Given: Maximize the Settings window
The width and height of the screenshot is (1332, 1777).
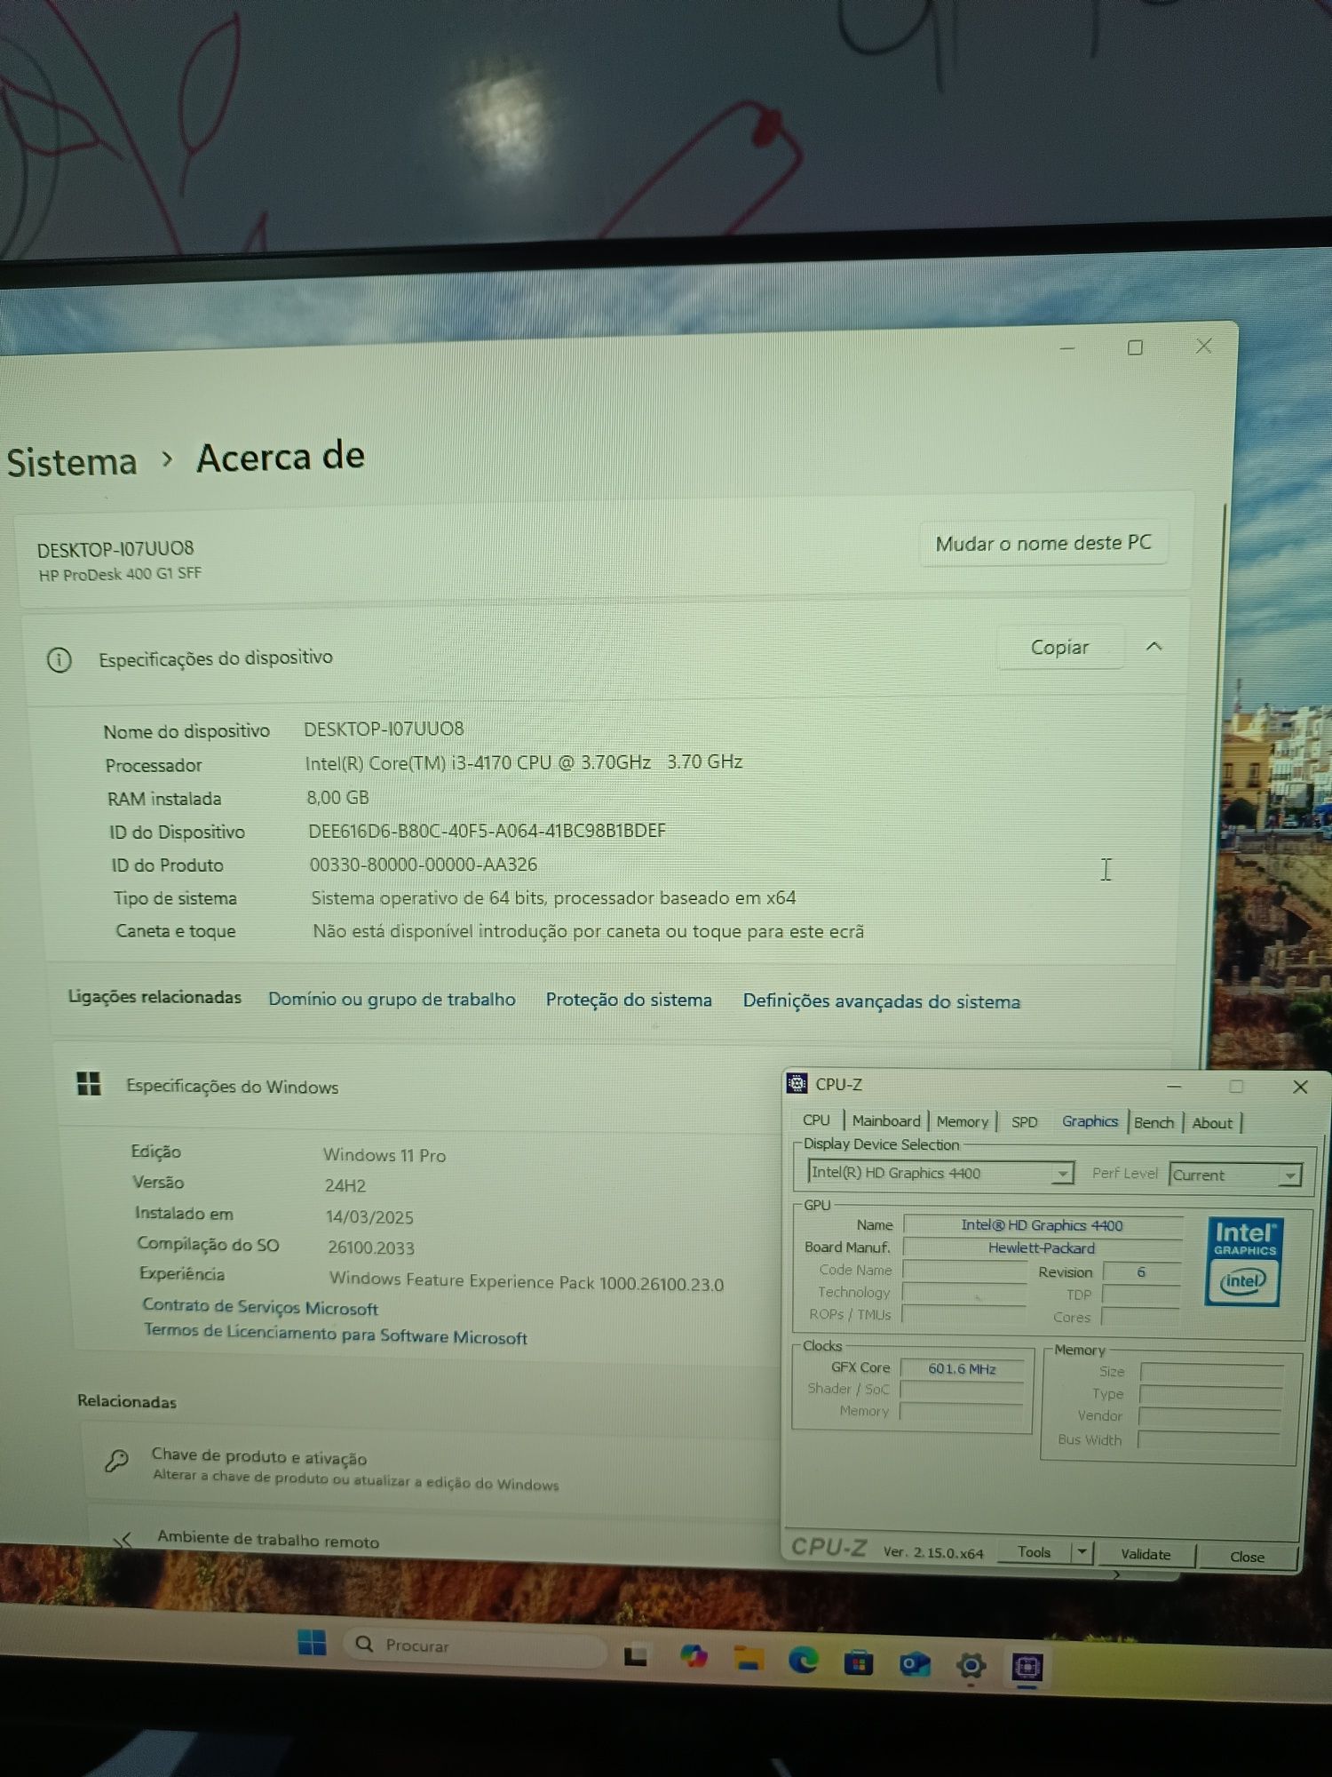Looking at the screenshot, I should [1135, 347].
